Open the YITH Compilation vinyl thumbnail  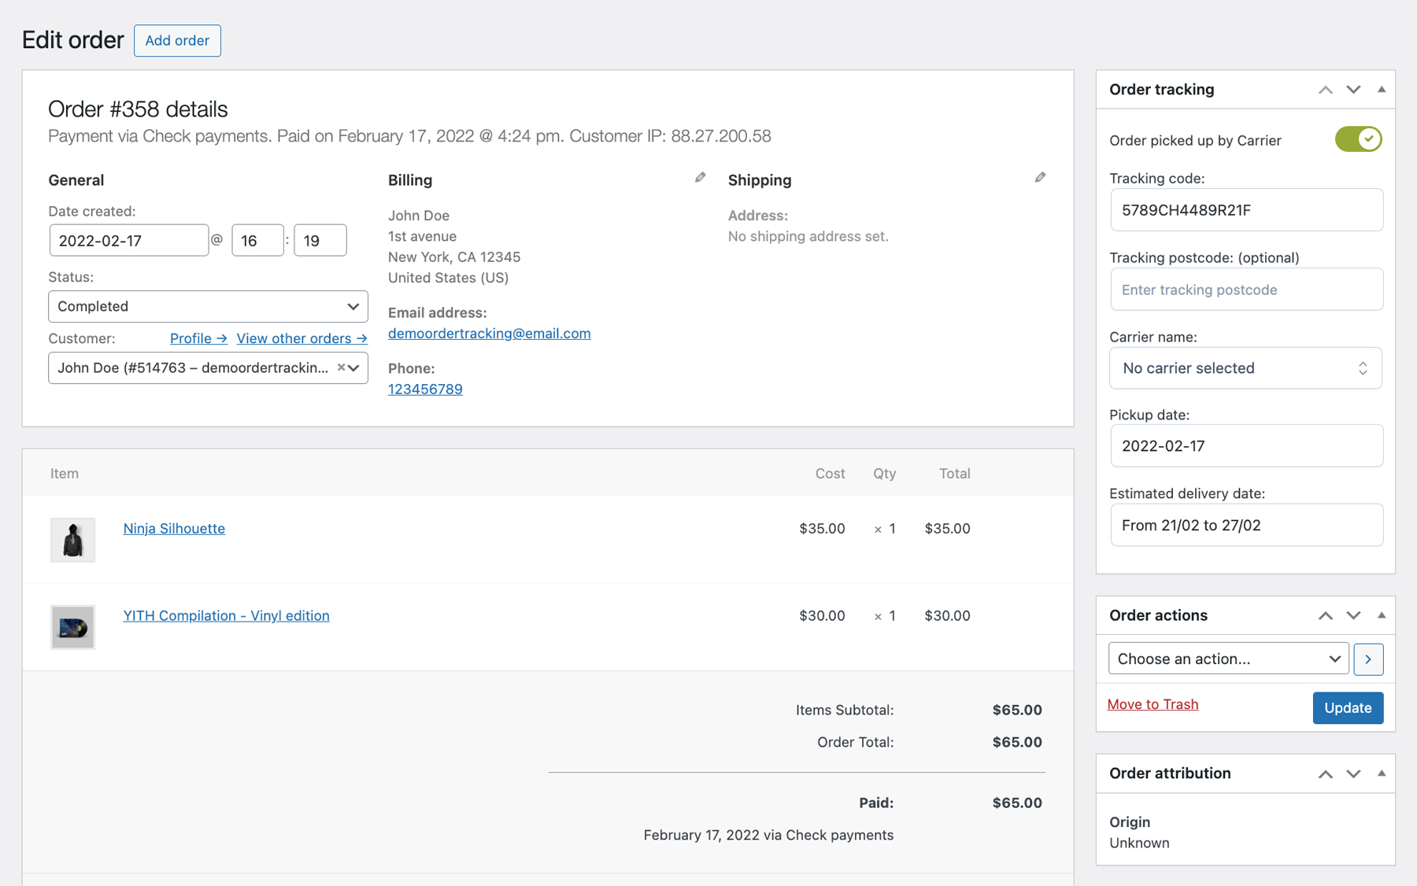pyautogui.click(x=72, y=627)
